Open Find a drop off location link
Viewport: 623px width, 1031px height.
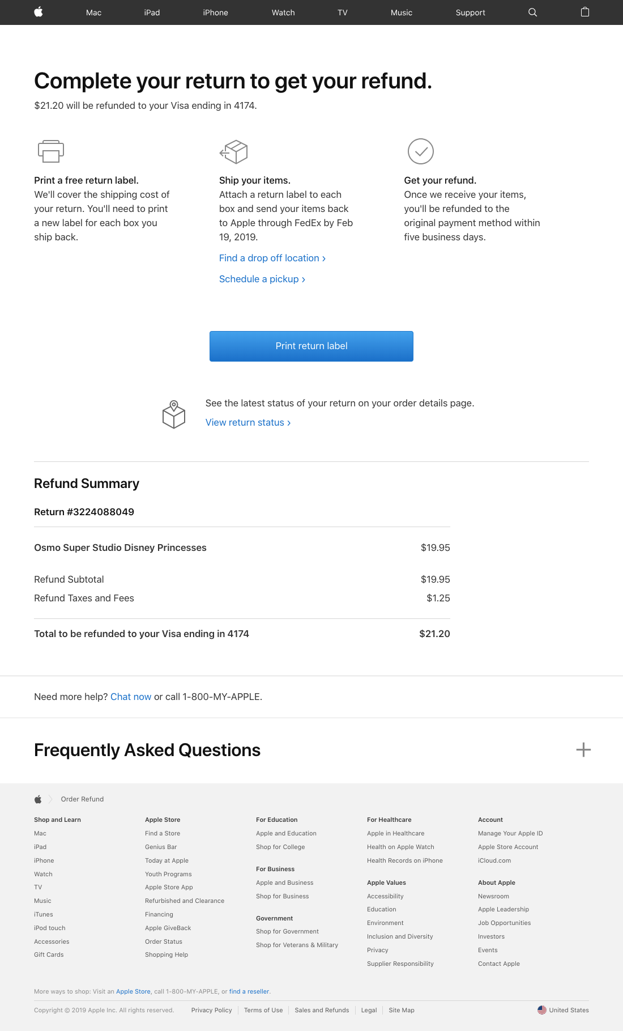pyautogui.click(x=272, y=258)
